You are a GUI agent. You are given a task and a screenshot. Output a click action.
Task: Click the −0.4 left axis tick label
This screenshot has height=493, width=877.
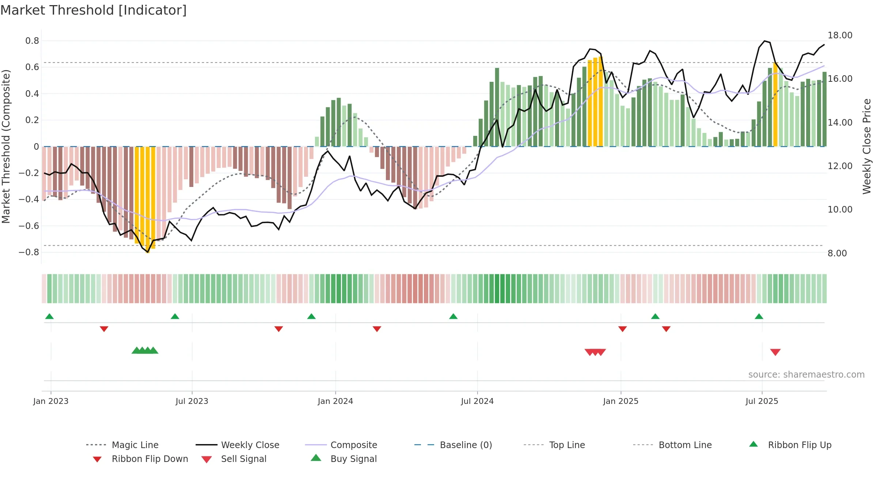29,199
